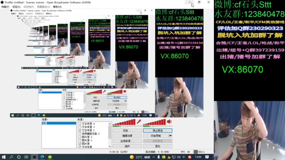The image size is (285, 160).
Task: Open the weather widget showing 23°C
Action: pyautogui.click(x=140, y=157)
